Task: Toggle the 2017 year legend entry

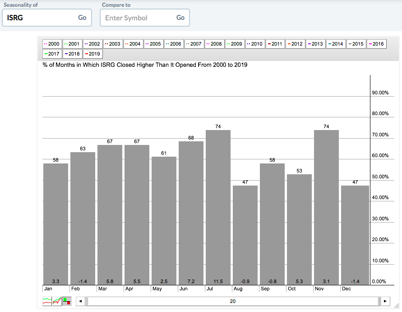Action: tap(52, 54)
